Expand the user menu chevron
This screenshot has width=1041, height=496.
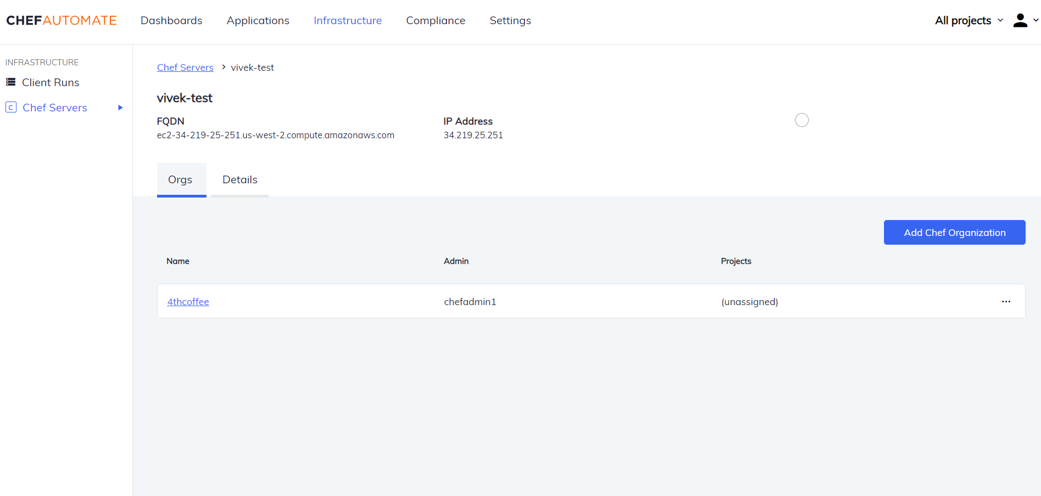1036,20
